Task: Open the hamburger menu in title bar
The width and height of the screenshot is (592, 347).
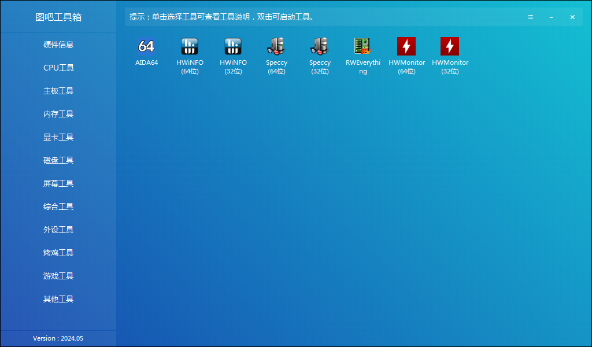Action: pyautogui.click(x=531, y=17)
